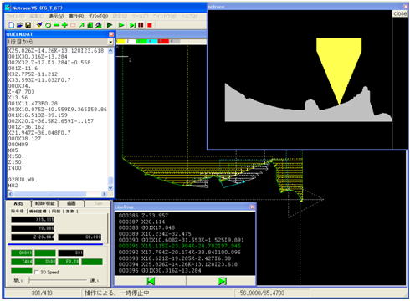Switch to the ABS tab
This screenshot has height=301, width=410.
(18, 203)
